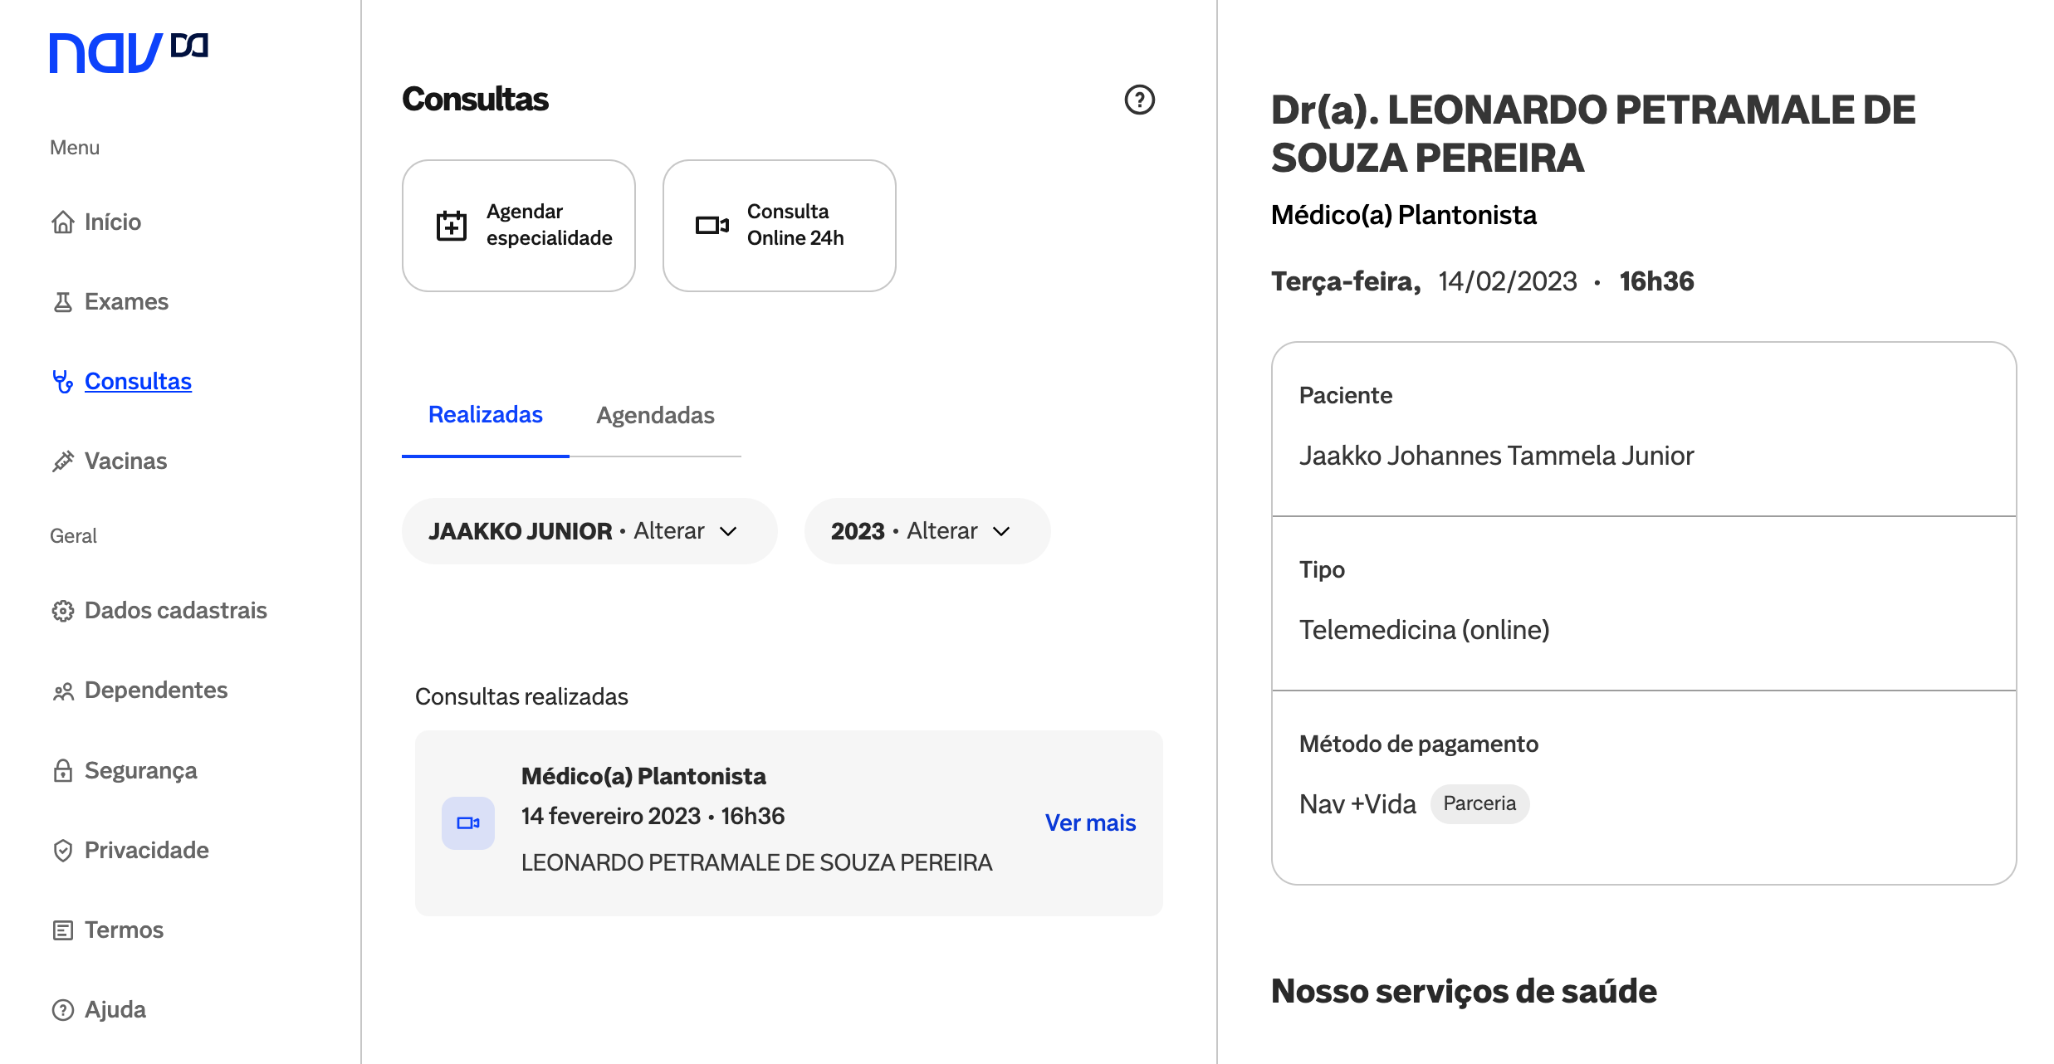This screenshot has height=1064, width=2054.
Task: Click the syringe icon next to Vacinas
Action: tap(63, 461)
